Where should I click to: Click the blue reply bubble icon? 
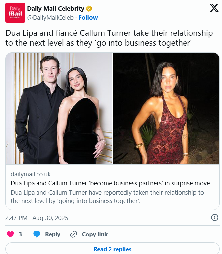point(37,234)
